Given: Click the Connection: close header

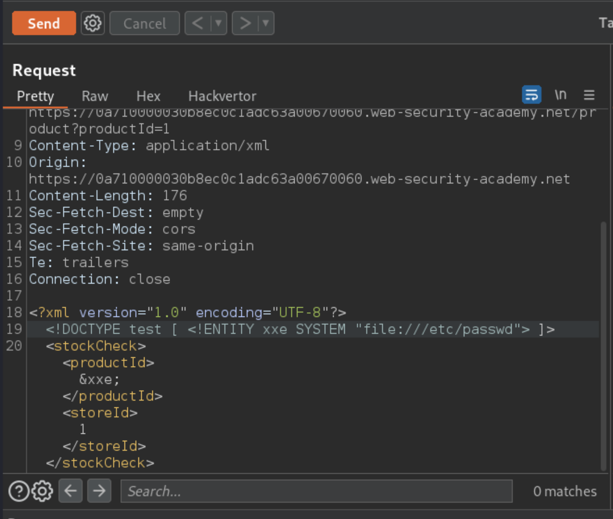Looking at the screenshot, I should click(100, 279).
